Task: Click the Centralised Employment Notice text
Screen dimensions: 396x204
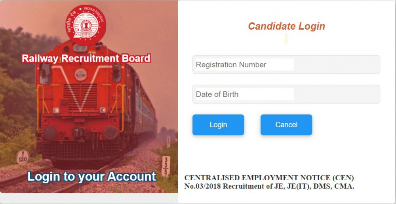Action: 269,178
